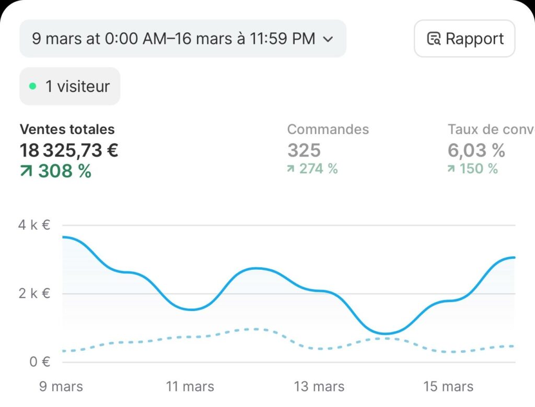The image size is (535, 407).
Task: Select the Ventes totales metric tab
Action: (67, 129)
